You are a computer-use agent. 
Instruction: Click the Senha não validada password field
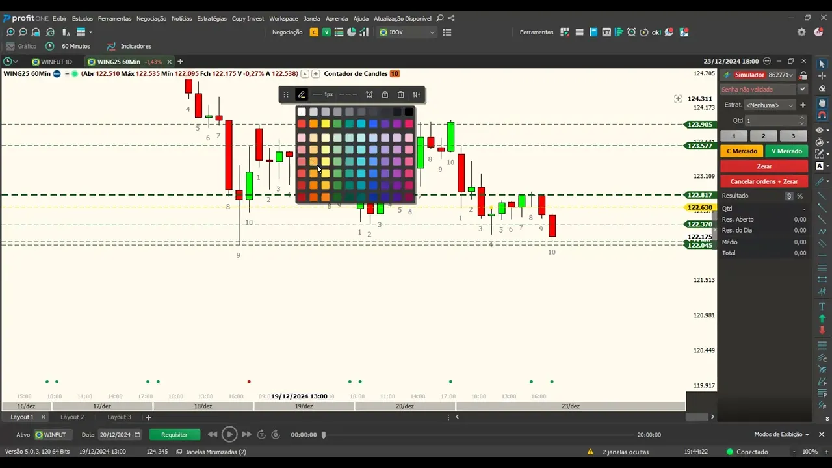pos(759,89)
